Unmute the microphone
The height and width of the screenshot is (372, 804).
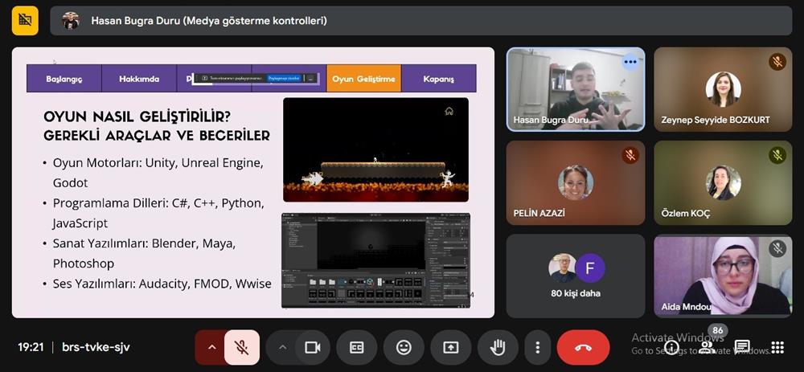tap(242, 347)
